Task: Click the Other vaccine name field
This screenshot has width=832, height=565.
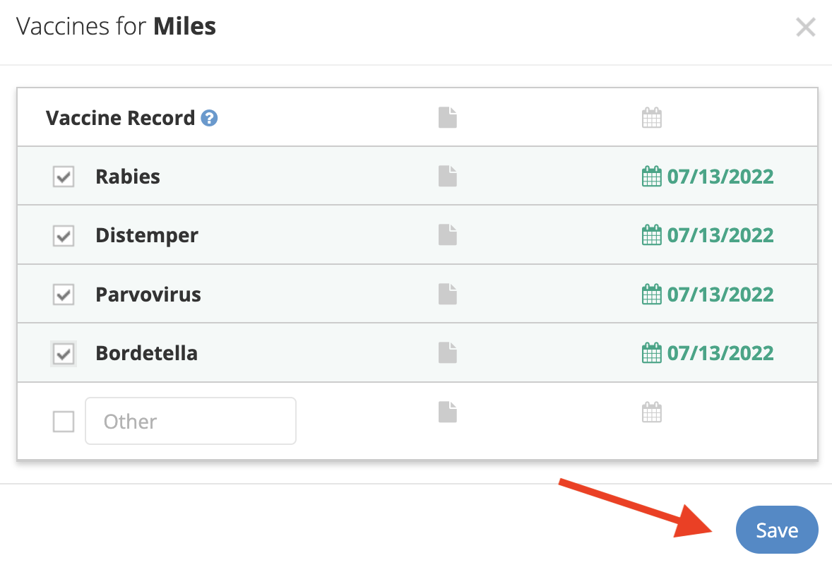Action: 191,421
